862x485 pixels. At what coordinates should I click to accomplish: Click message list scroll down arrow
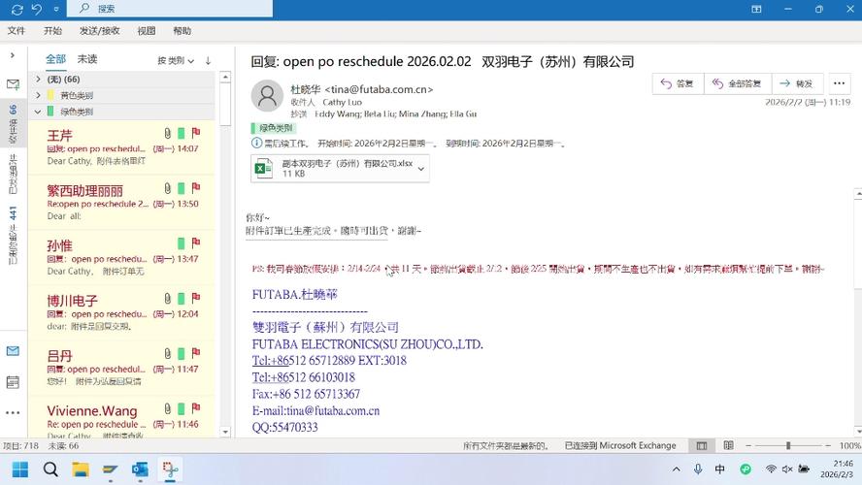coord(225,432)
